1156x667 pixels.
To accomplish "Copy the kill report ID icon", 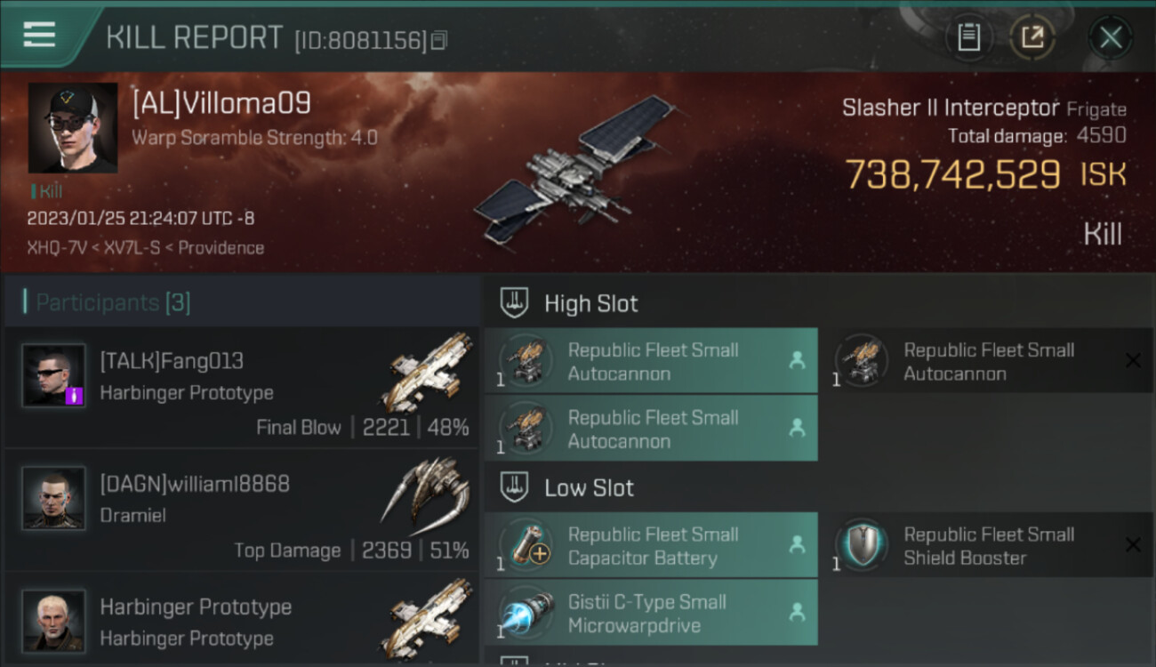I will tap(438, 40).
